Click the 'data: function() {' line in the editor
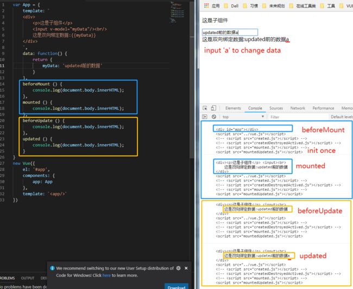Viewport: 353px width, 289px height. pos(45,54)
